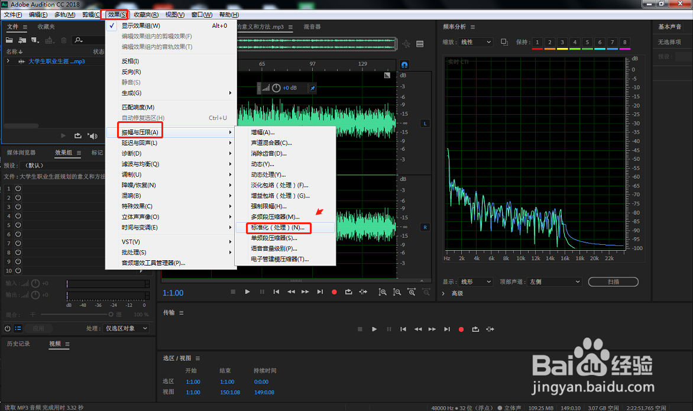Viewport: 693px width, 411px height.
Task: Click move playhead to previous in editor controls
Action: (x=276, y=292)
